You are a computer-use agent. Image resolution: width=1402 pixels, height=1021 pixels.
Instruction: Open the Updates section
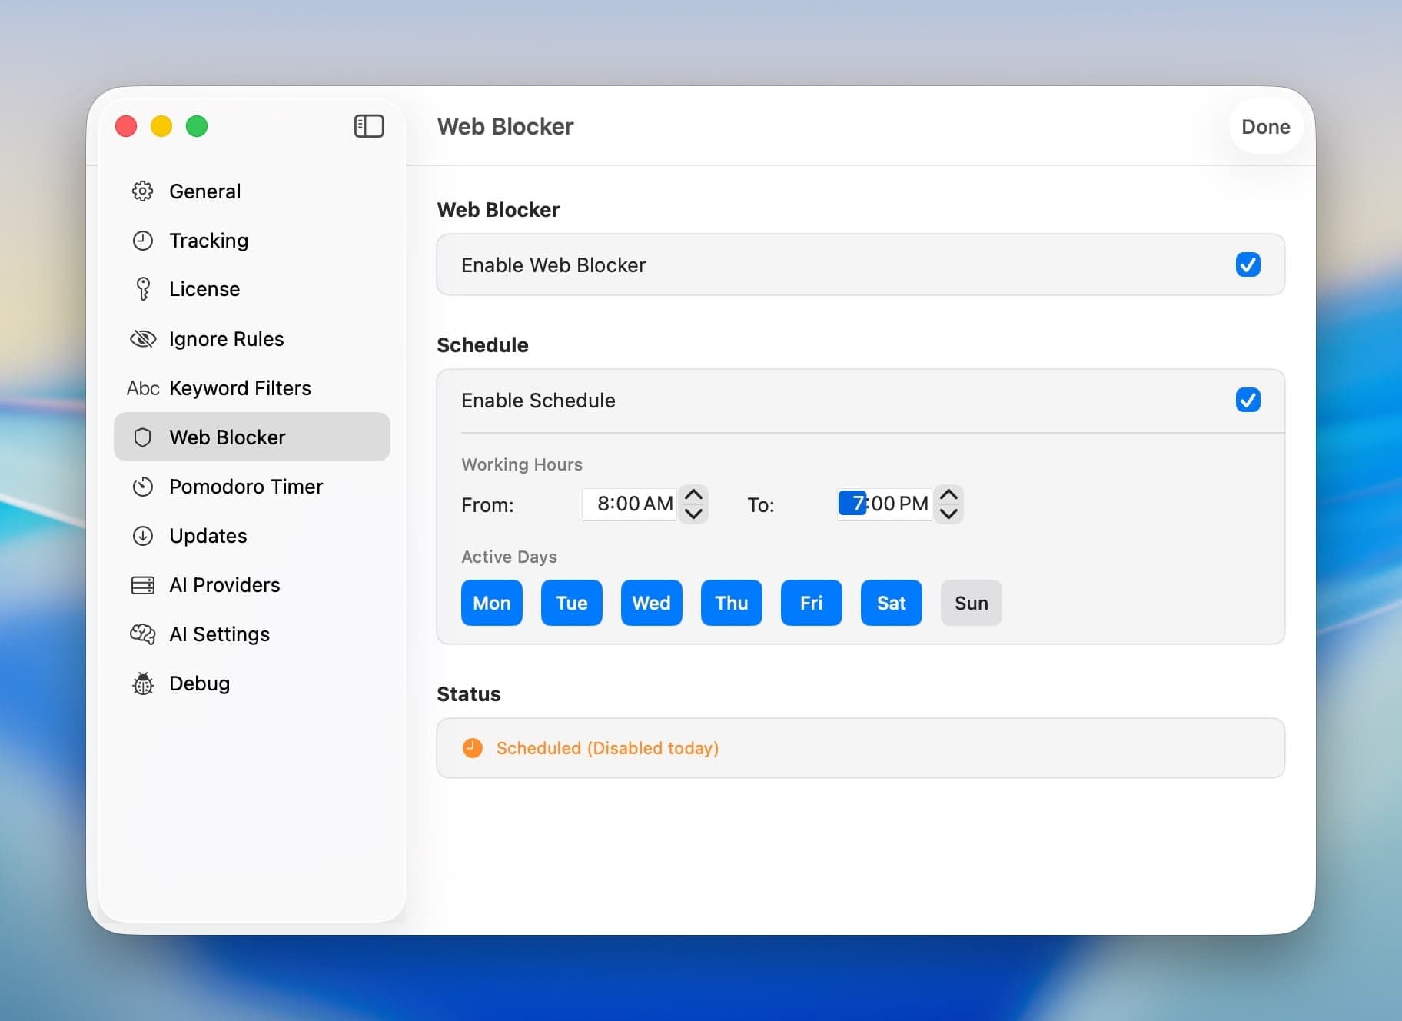coord(208,536)
